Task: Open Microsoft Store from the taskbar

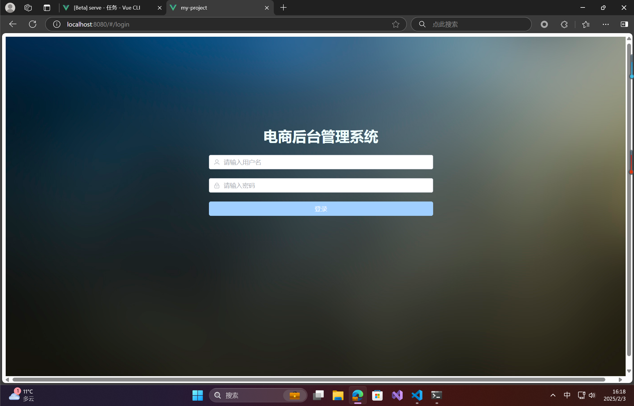Action: click(377, 395)
